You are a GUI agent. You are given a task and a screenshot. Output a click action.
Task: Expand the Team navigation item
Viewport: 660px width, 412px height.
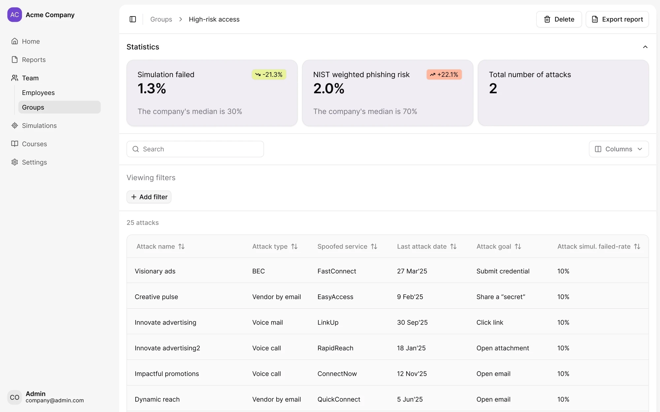coord(30,78)
